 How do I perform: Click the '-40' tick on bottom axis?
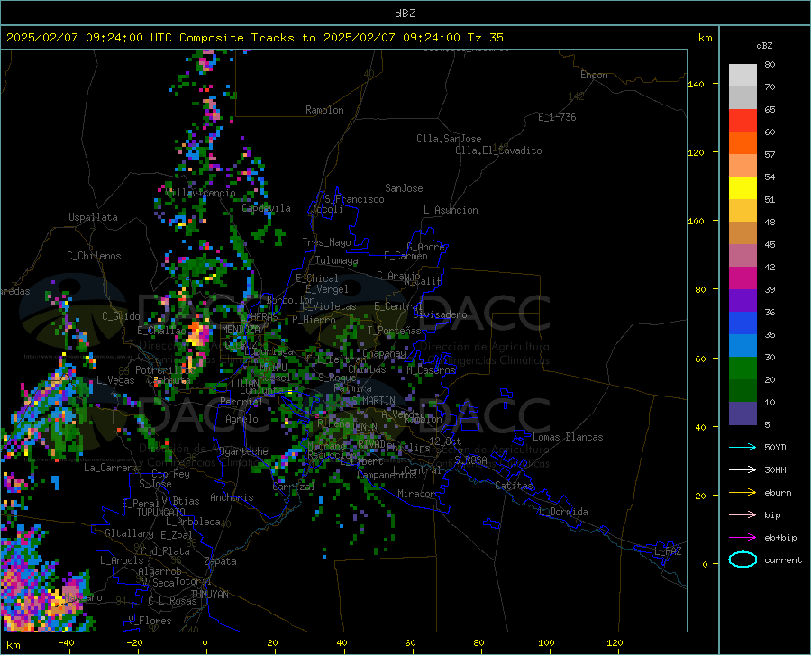pos(66,643)
